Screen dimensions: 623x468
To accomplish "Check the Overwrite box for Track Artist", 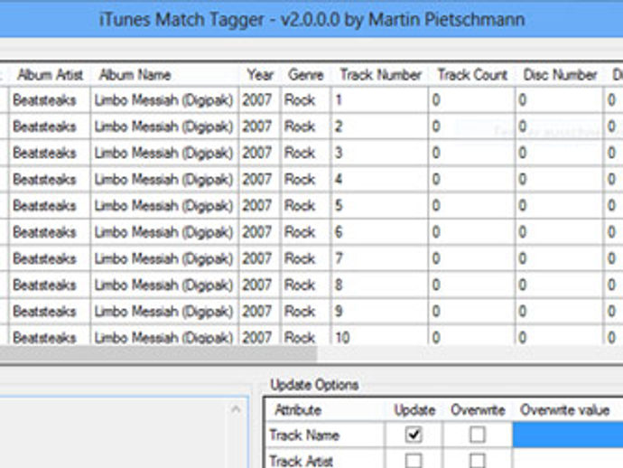I will pyautogui.click(x=477, y=461).
